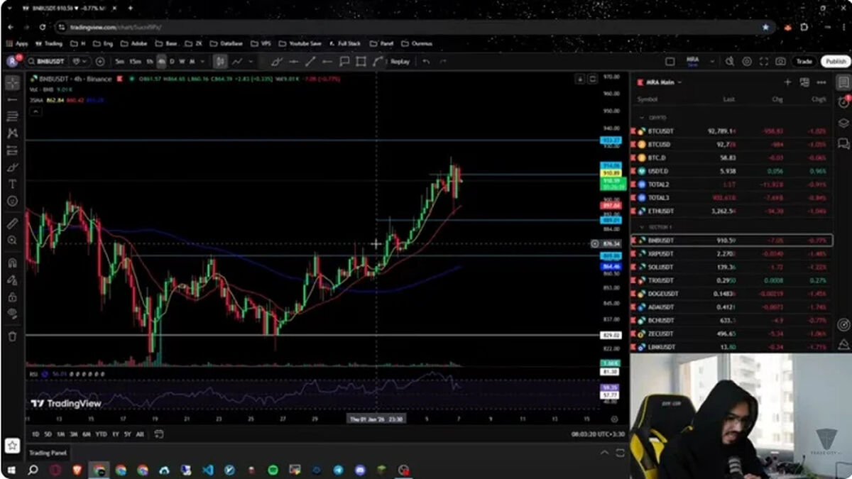Open Spotify from the taskbar
The width and height of the screenshot is (852, 479).
[273, 470]
